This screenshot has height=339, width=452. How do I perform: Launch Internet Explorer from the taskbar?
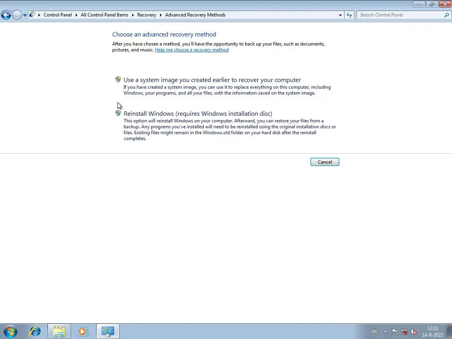35,331
